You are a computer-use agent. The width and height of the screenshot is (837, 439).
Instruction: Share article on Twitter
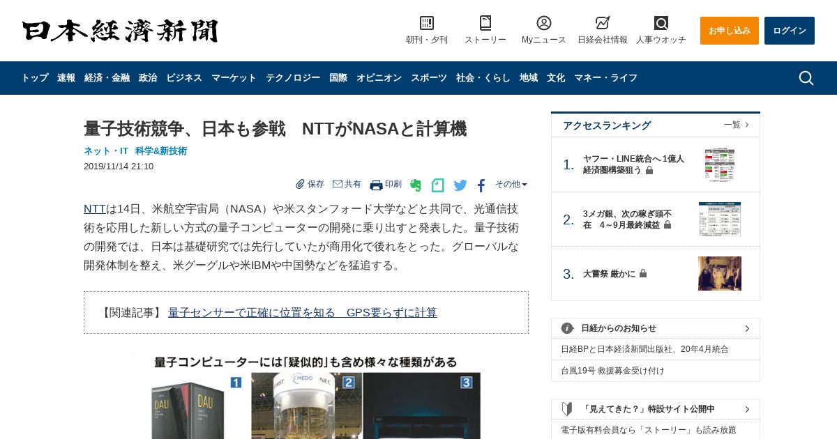pos(460,185)
